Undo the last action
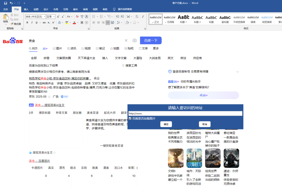Viewport: 282px width, 194px height. [11, 3]
